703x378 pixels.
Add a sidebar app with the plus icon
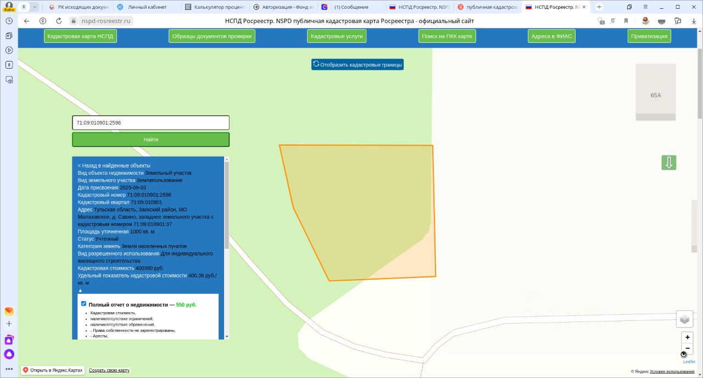(x=9, y=324)
